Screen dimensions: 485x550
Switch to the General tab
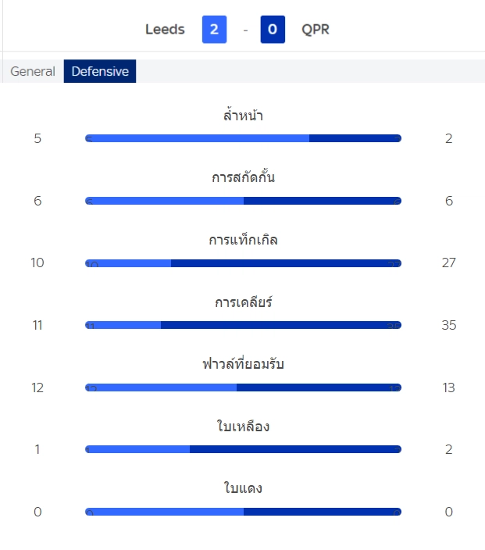coord(33,72)
